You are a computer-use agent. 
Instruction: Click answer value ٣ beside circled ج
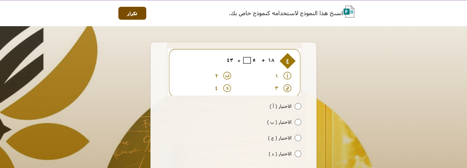(x=277, y=88)
